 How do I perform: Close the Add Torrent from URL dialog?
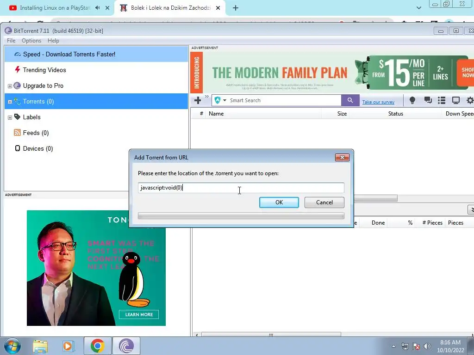342,157
